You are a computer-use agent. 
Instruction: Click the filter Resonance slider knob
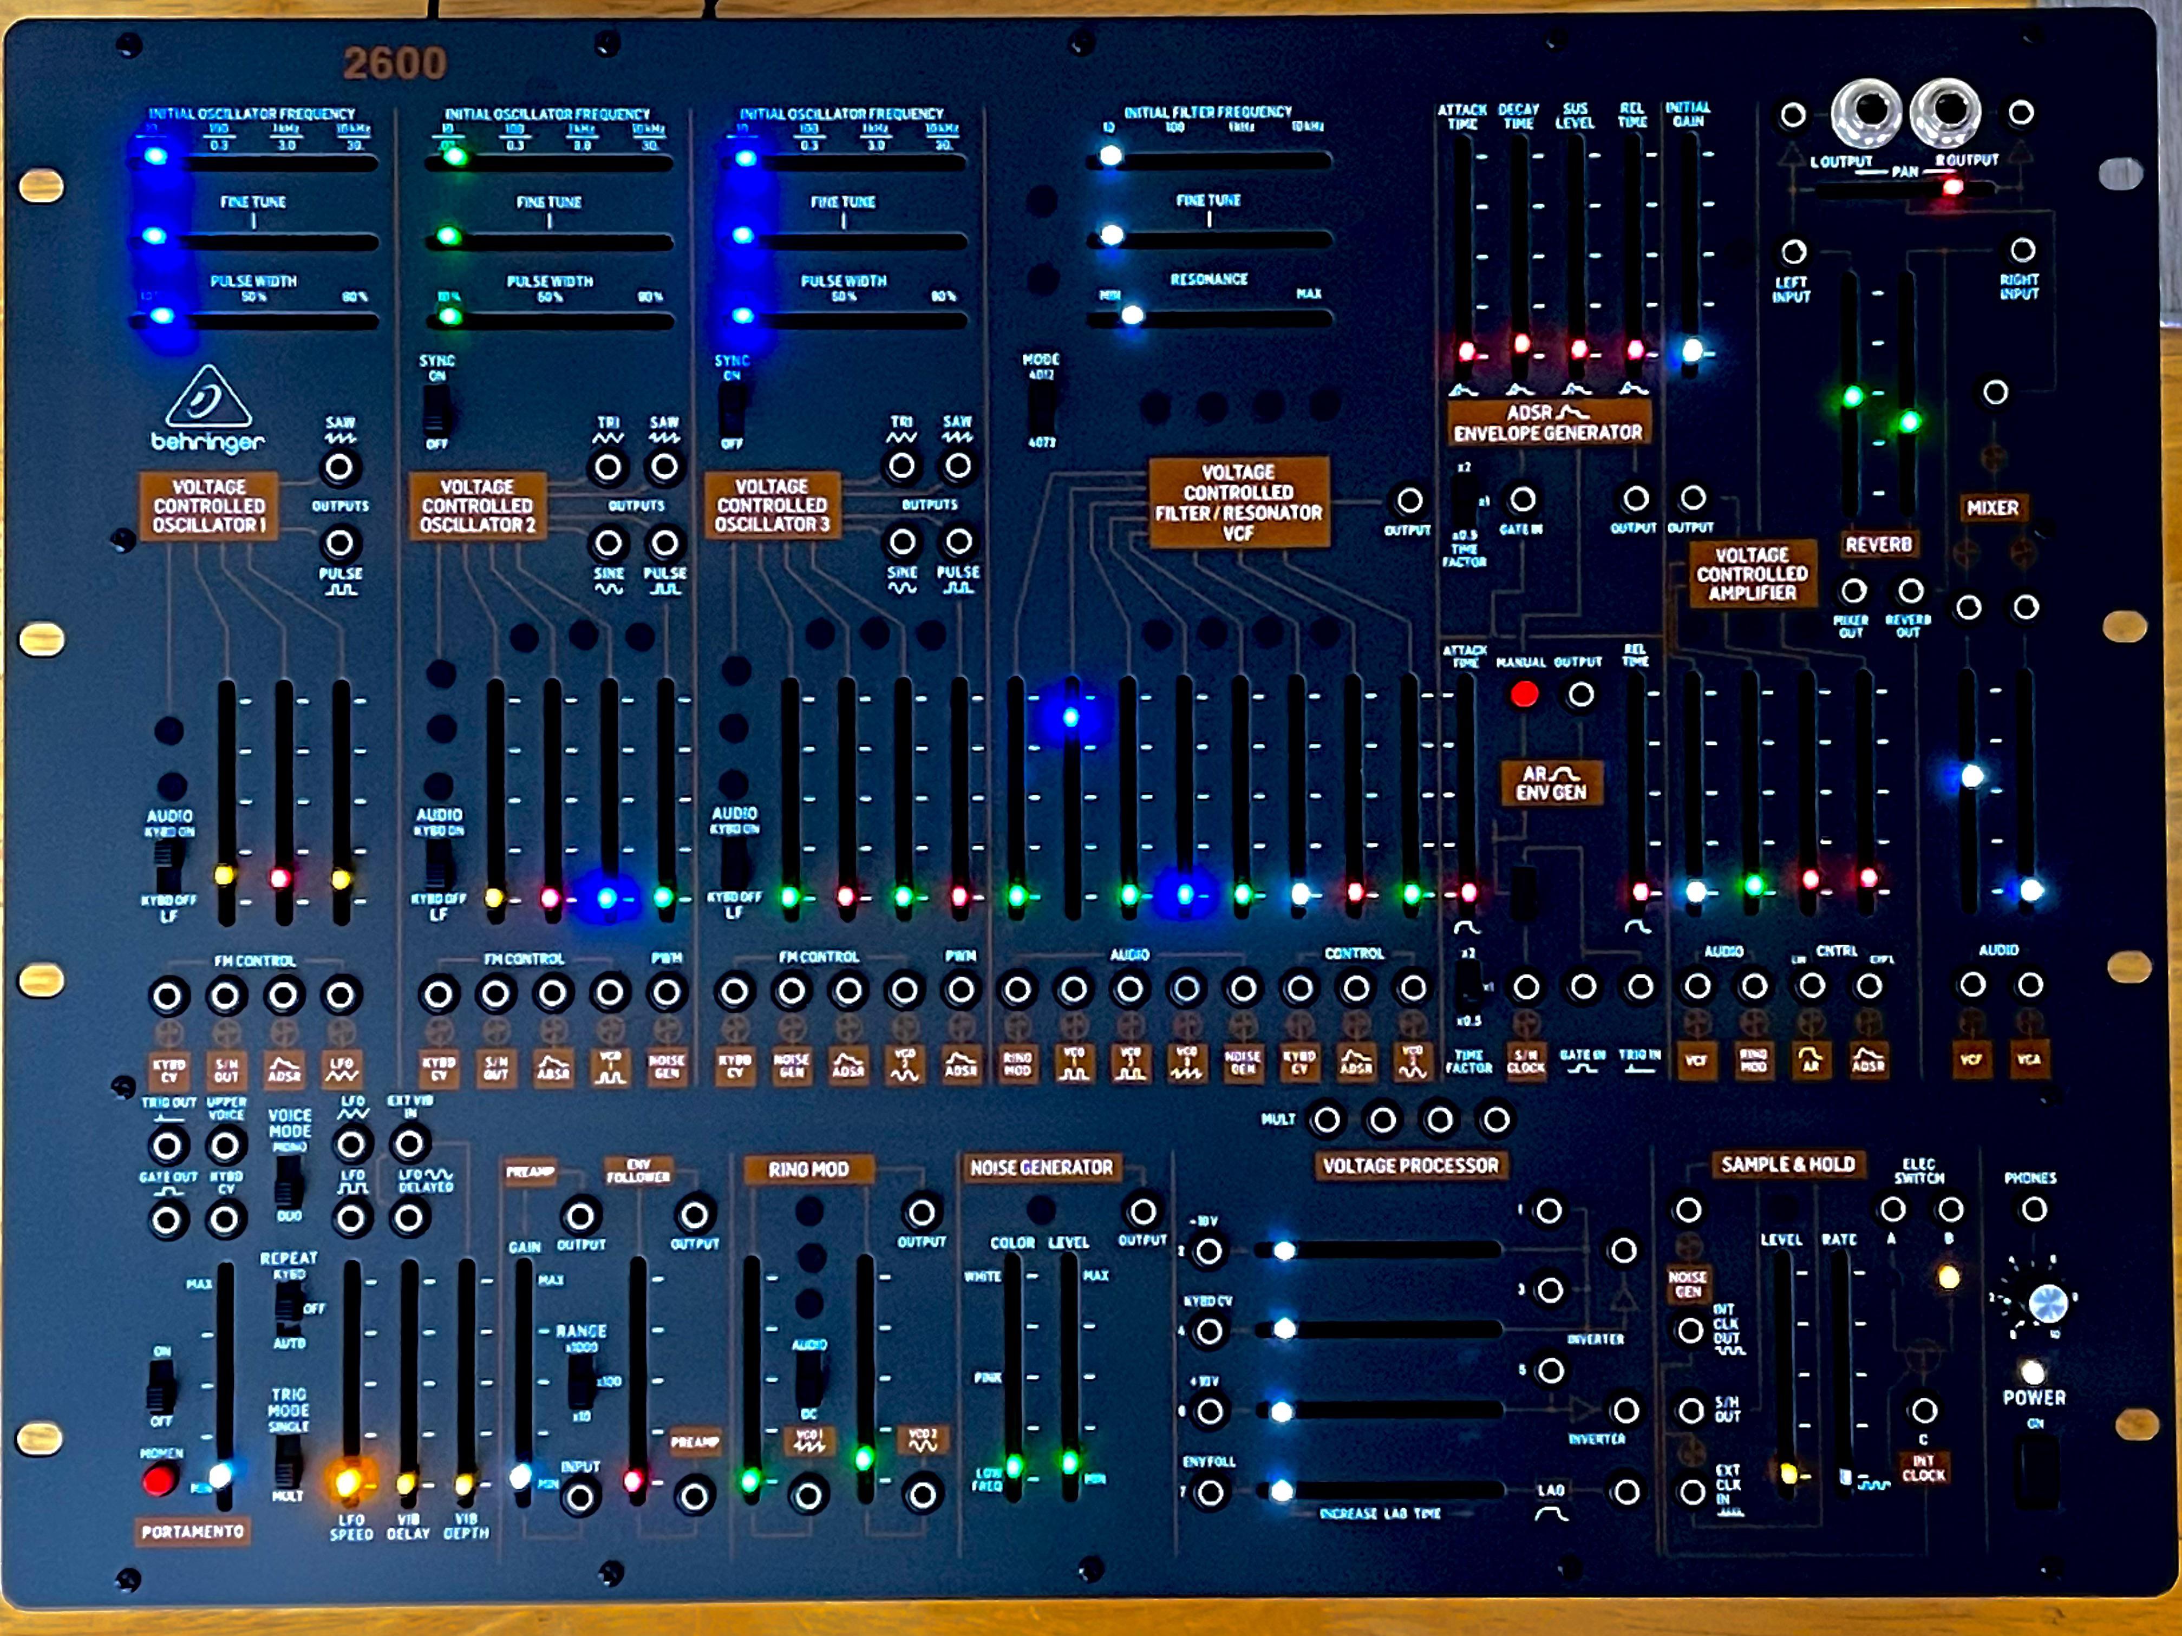click(x=1133, y=316)
